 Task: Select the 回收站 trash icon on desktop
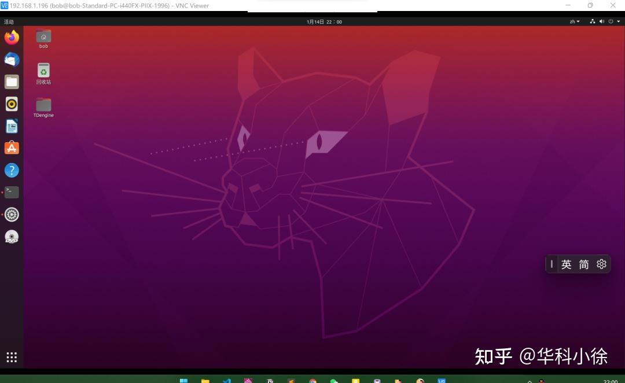pos(43,73)
